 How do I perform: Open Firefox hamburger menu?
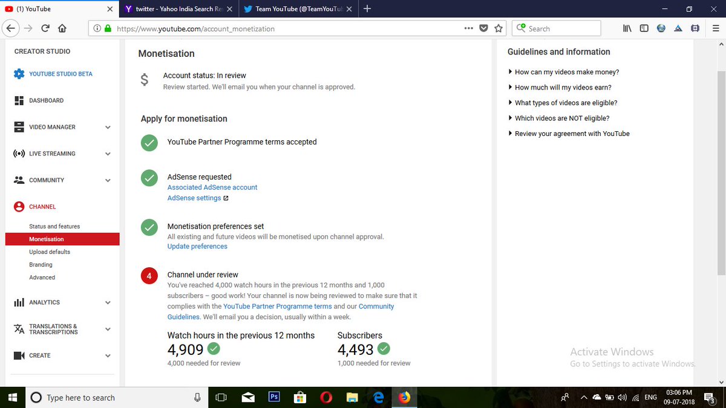click(715, 28)
